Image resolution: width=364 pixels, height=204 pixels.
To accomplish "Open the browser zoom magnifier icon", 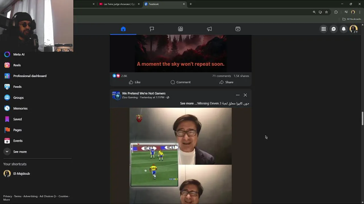I will tap(314, 12).
